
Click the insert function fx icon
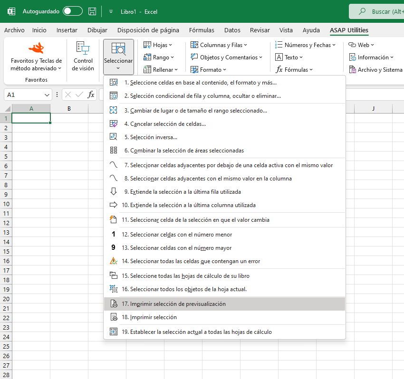pos(91,95)
